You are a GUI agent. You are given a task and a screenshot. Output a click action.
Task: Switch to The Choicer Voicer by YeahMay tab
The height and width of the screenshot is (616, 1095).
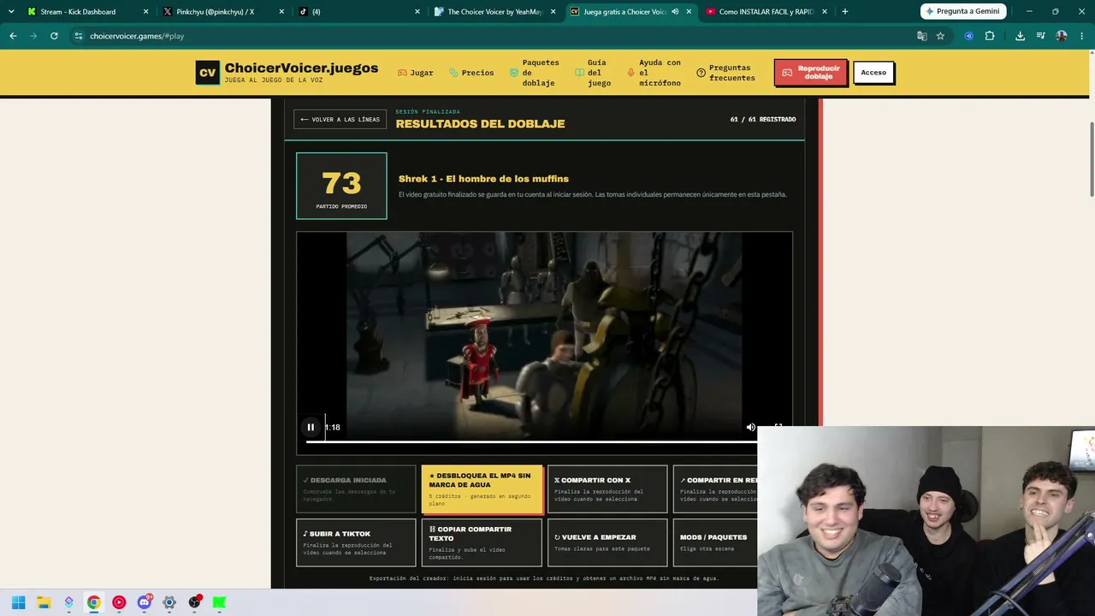(495, 12)
